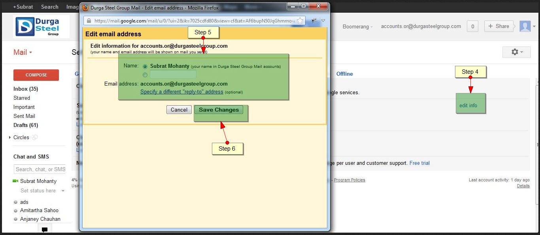Select the custom name radio button
This screenshot has height=235, width=540.
[145, 75]
